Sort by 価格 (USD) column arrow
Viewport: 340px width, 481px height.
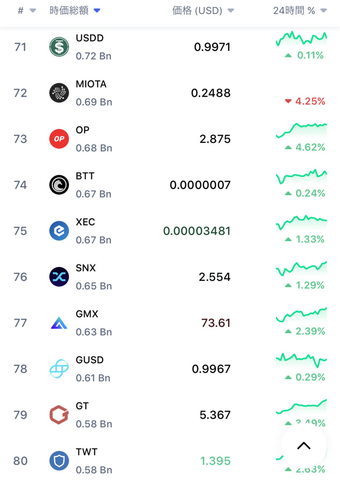(231, 11)
